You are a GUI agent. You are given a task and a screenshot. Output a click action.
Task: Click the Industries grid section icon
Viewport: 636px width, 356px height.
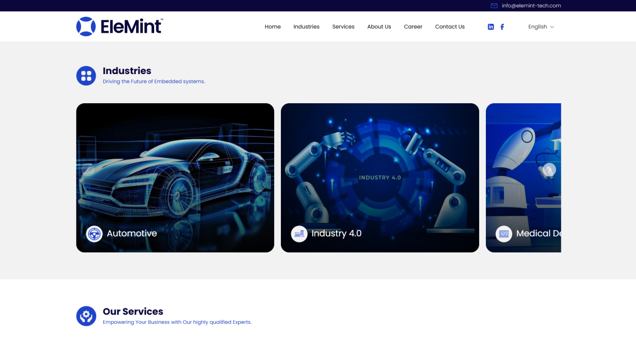(86, 76)
